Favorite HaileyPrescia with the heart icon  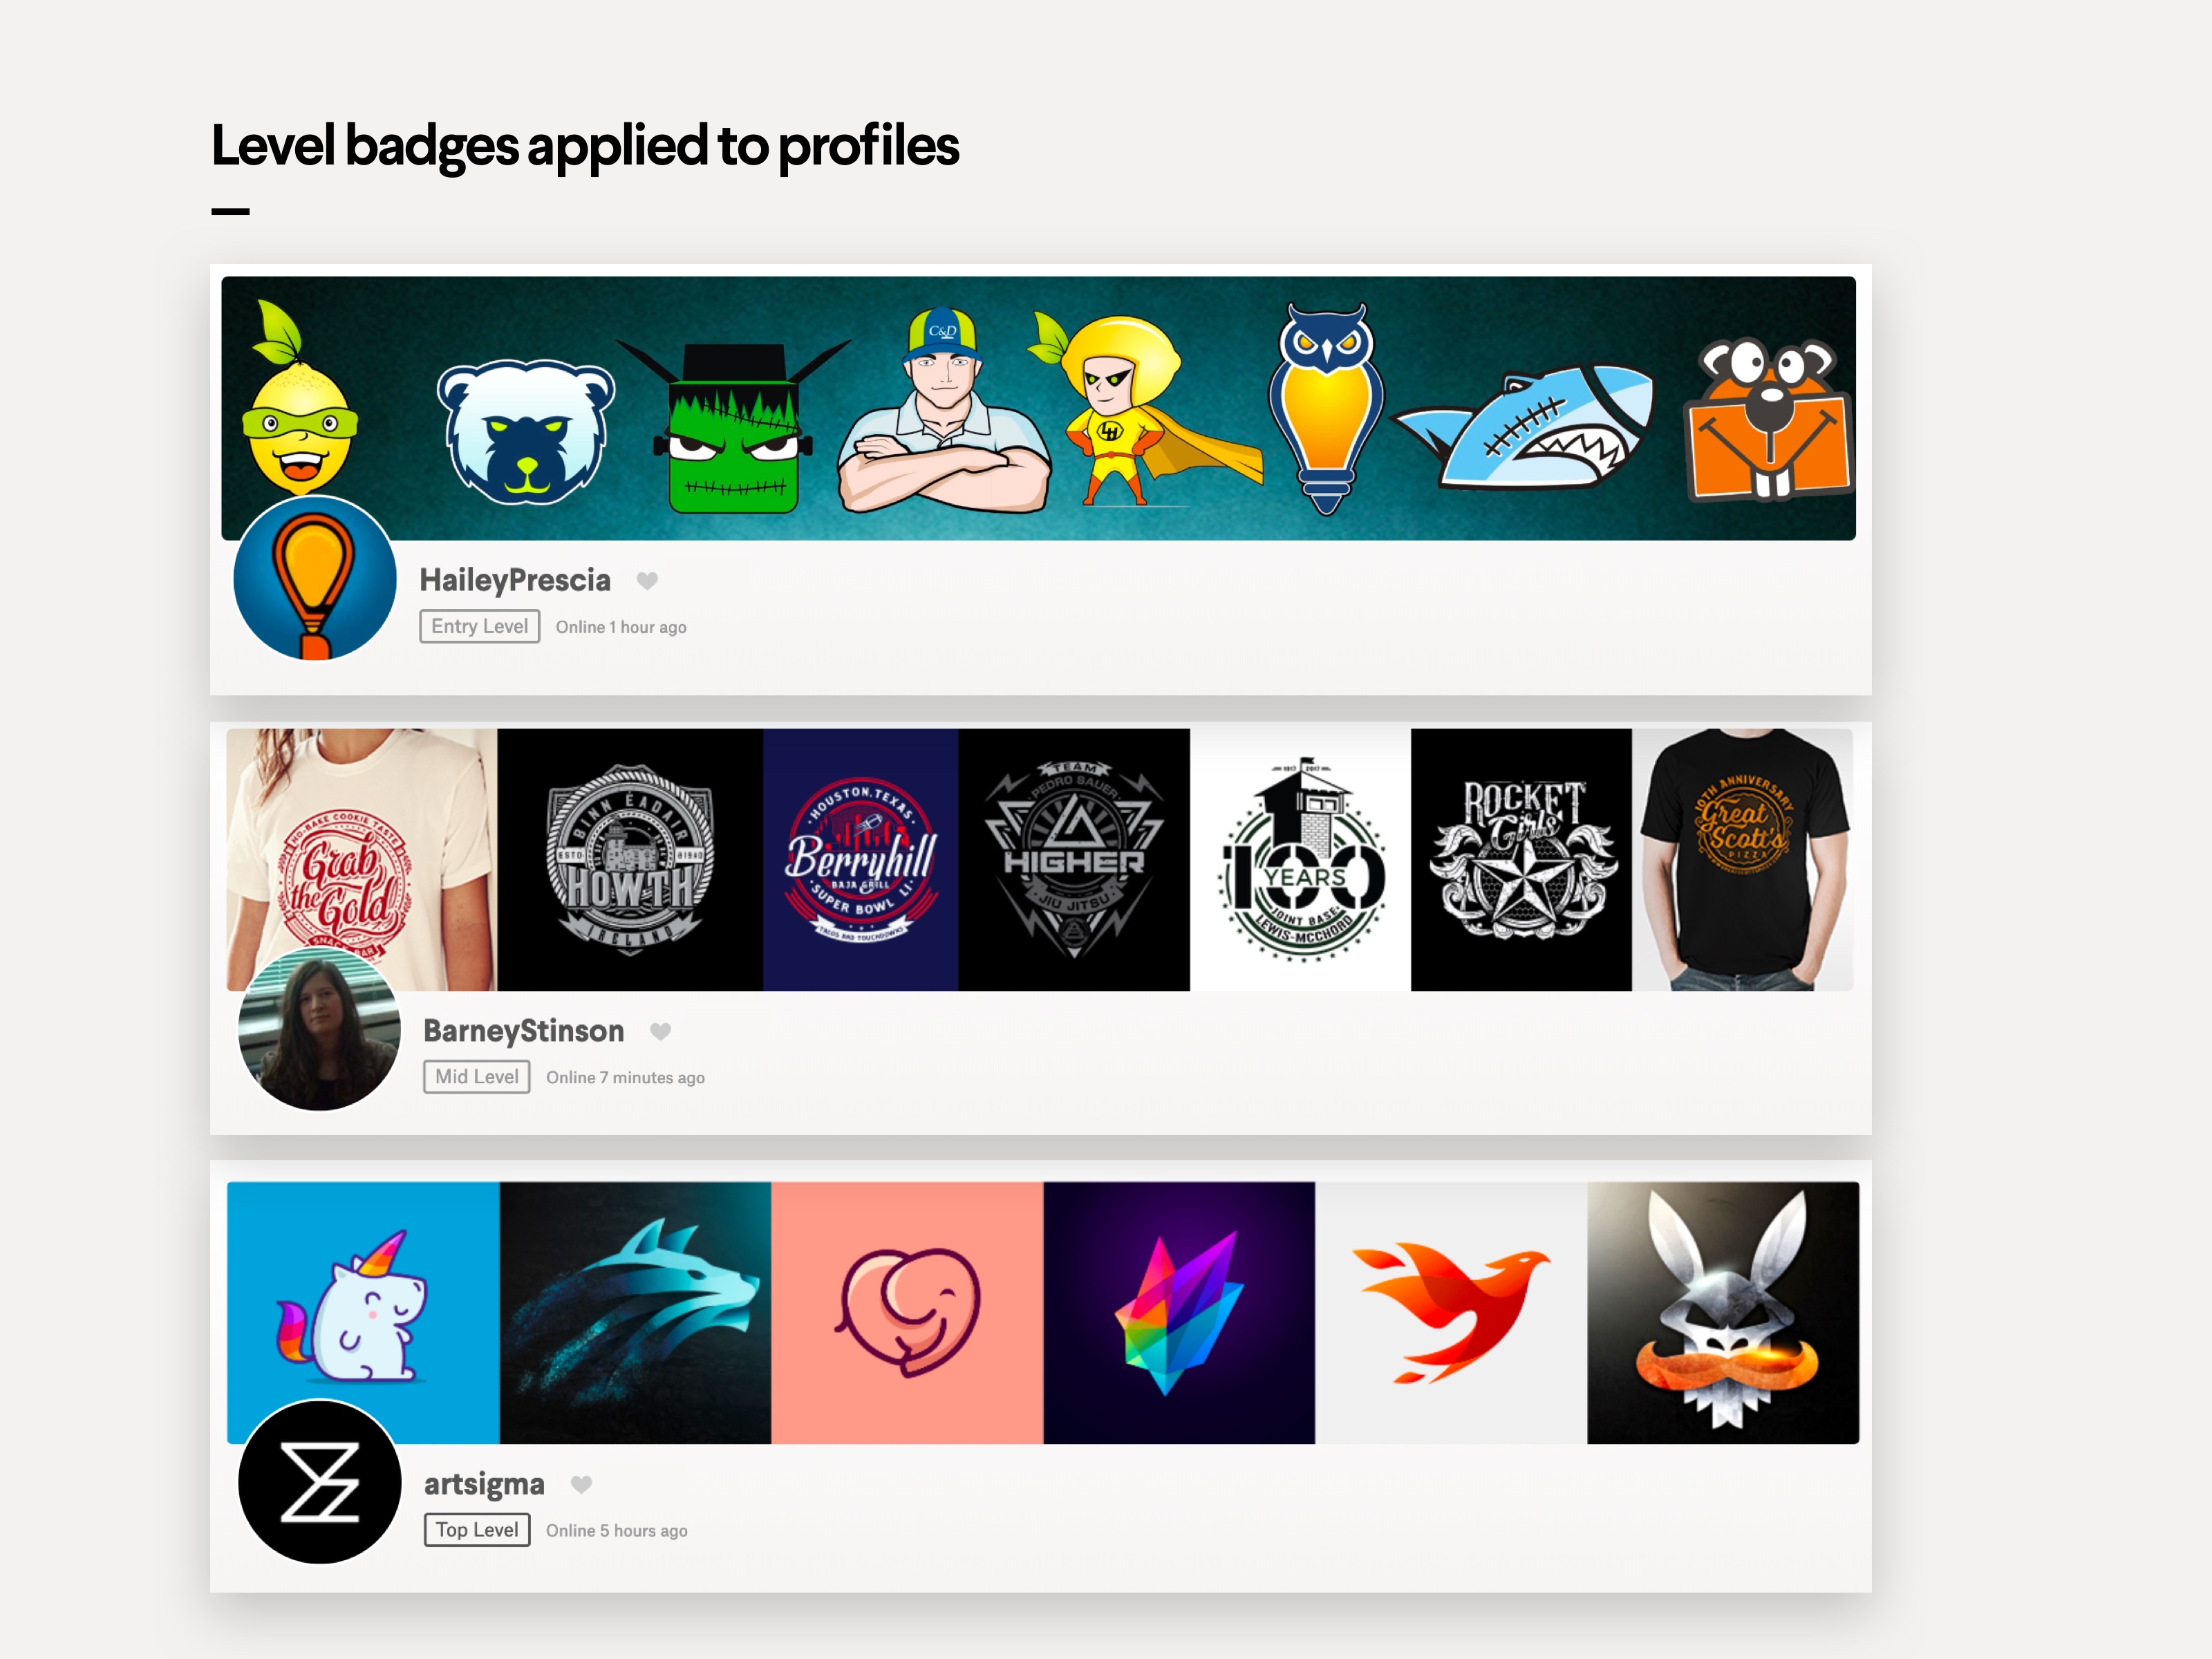(x=647, y=581)
